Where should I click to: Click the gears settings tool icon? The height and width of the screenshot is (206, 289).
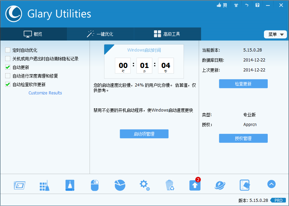144,185
